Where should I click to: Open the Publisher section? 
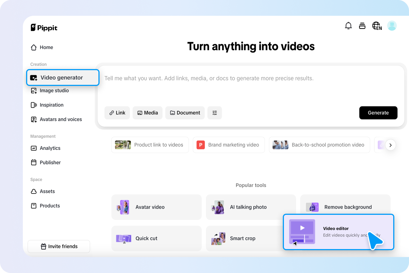tap(50, 162)
